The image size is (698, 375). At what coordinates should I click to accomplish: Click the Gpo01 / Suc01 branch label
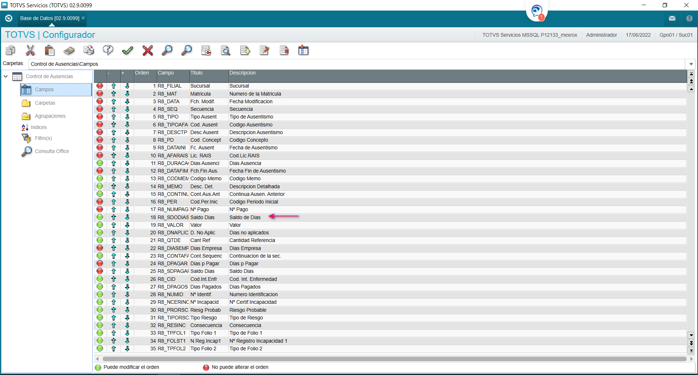point(676,35)
